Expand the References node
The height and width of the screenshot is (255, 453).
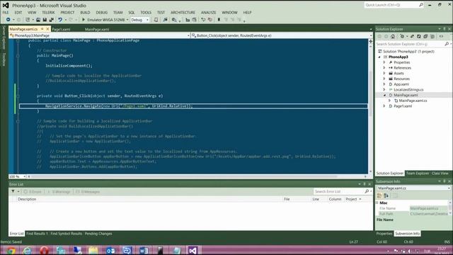384,68
